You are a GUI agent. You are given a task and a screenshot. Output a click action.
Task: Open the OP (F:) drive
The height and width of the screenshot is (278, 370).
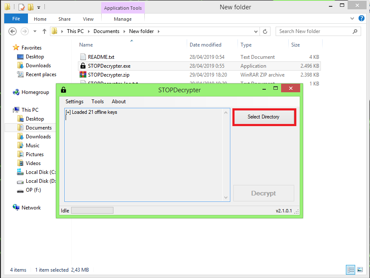[33, 190]
